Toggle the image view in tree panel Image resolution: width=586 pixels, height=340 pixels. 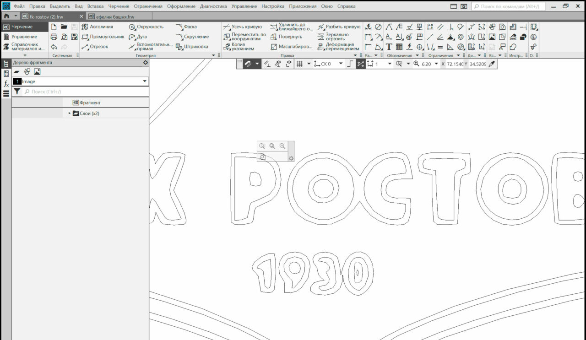click(x=37, y=72)
